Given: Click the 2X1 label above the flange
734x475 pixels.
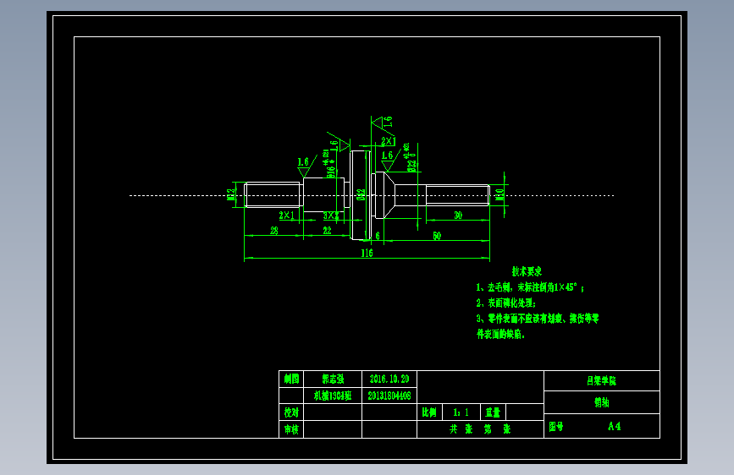Looking at the screenshot, I should (388, 140).
